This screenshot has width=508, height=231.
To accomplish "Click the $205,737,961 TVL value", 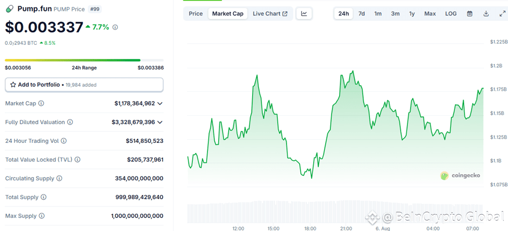I will point(145,160).
